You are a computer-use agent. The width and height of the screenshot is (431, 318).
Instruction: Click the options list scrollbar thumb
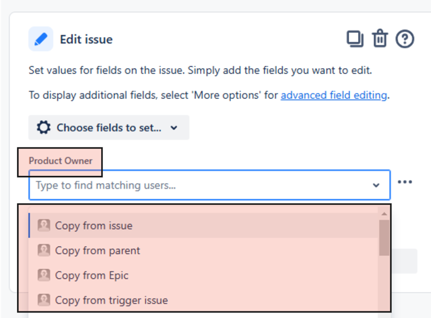pyautogui.click(x=384, y=238)
